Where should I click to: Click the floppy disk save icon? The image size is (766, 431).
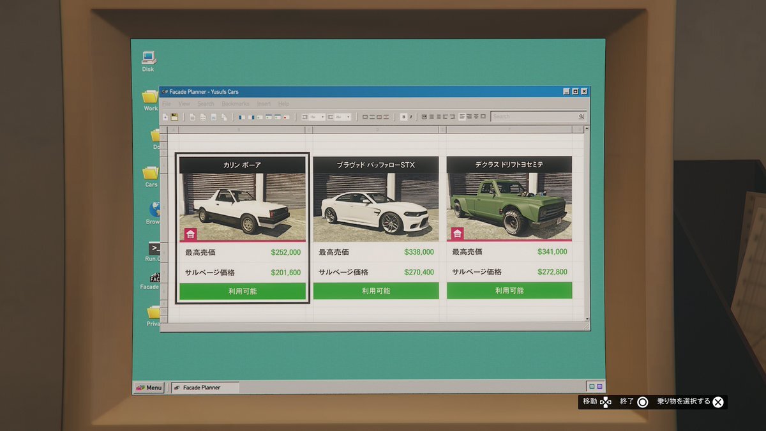[174, 117]
